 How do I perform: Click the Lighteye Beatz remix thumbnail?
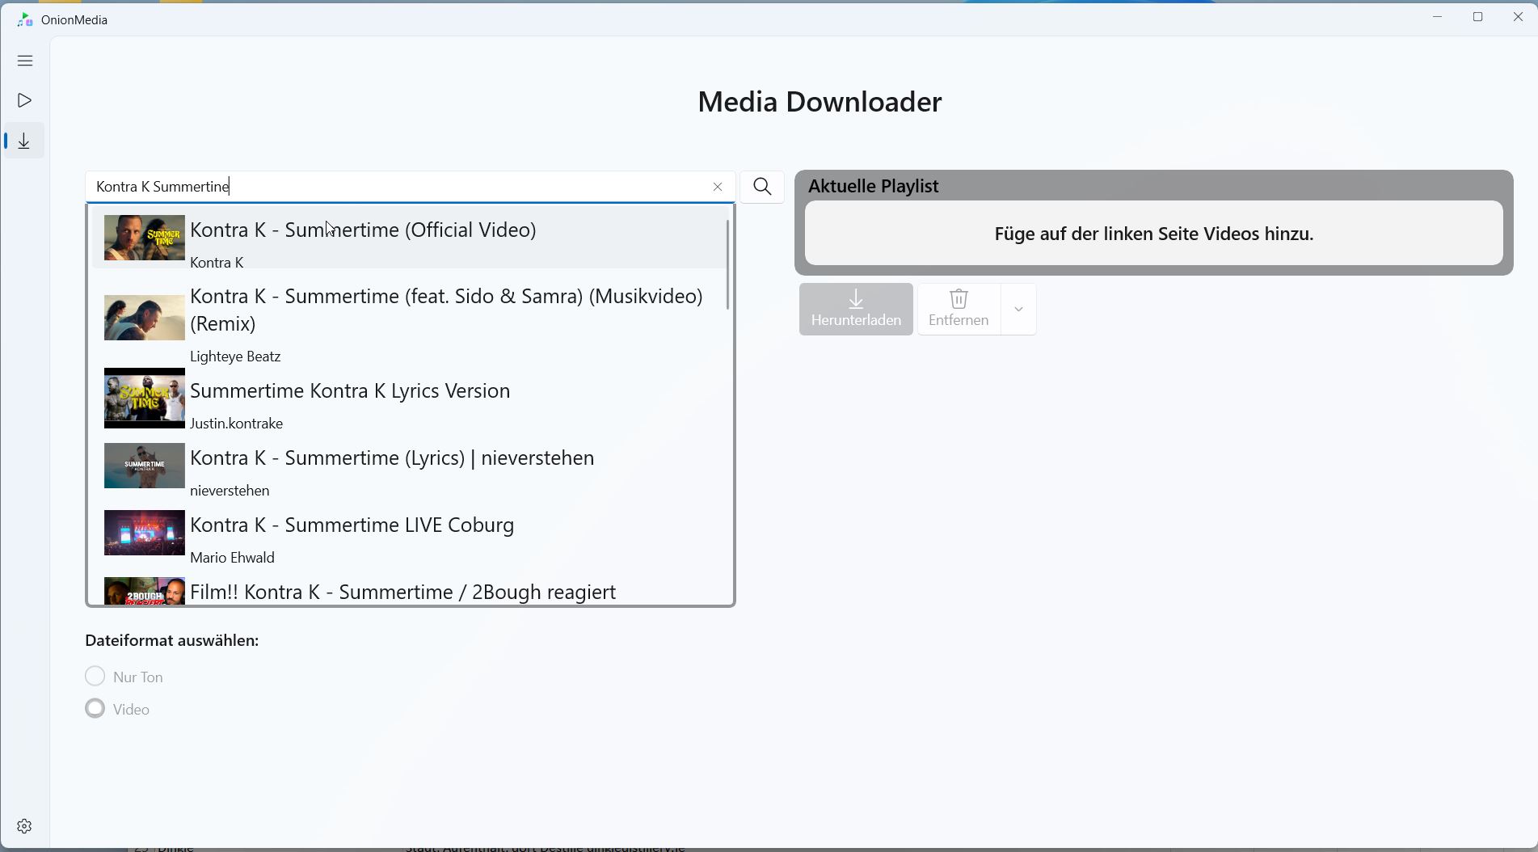(145, 318)
